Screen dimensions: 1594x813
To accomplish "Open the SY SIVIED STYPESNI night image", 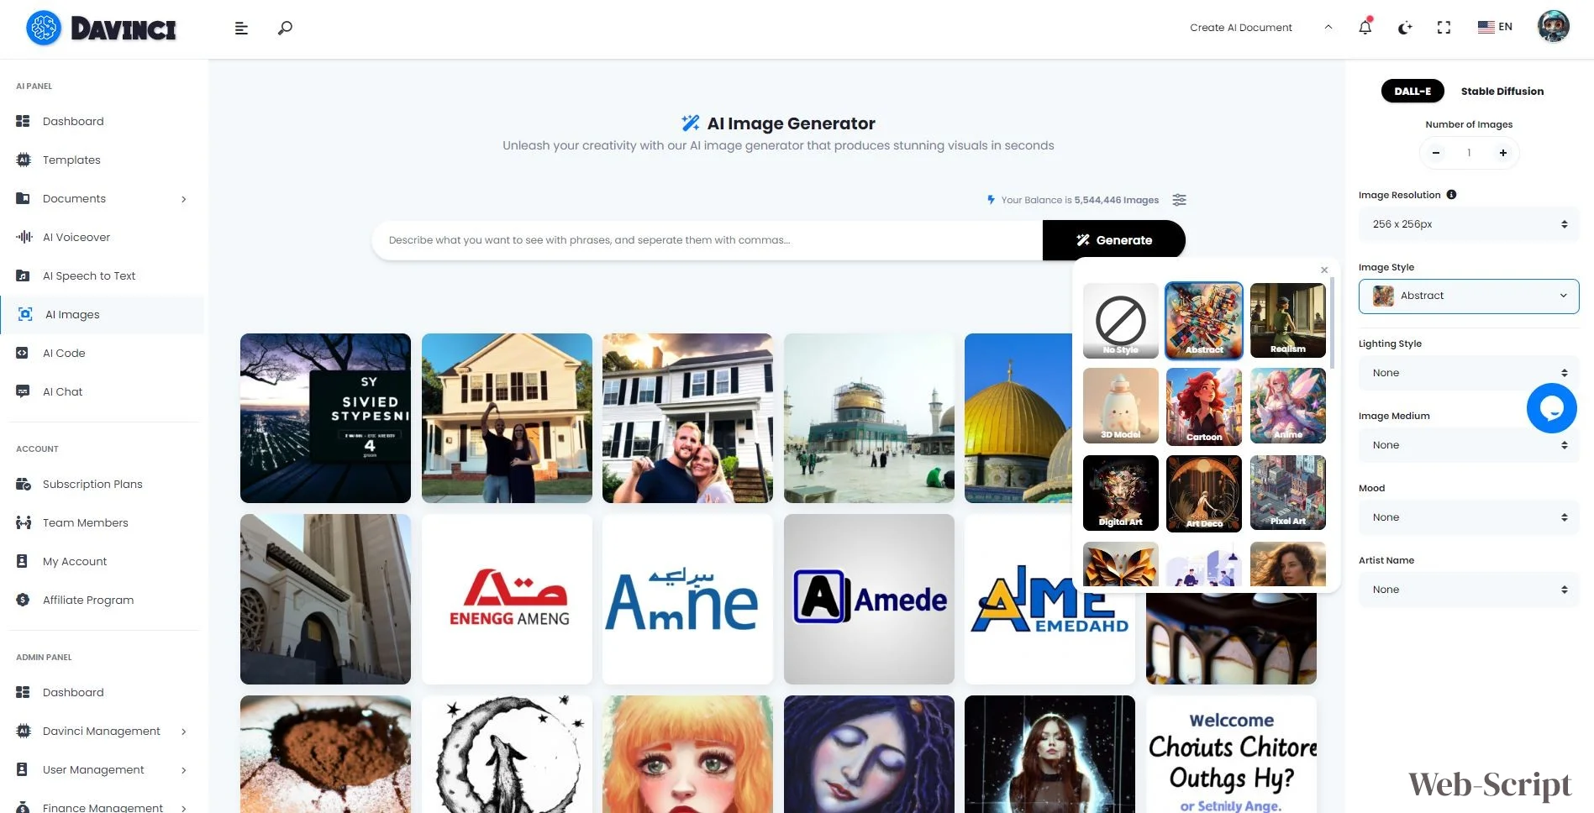I will pos(325,418).
